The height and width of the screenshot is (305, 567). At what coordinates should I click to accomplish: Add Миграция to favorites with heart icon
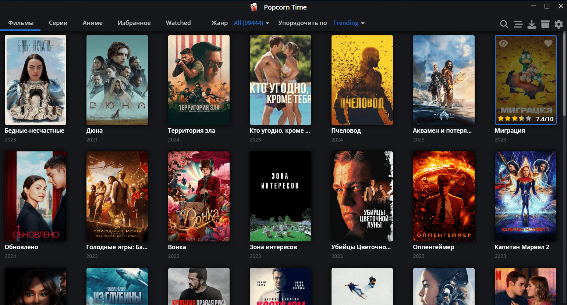point(548,43)
